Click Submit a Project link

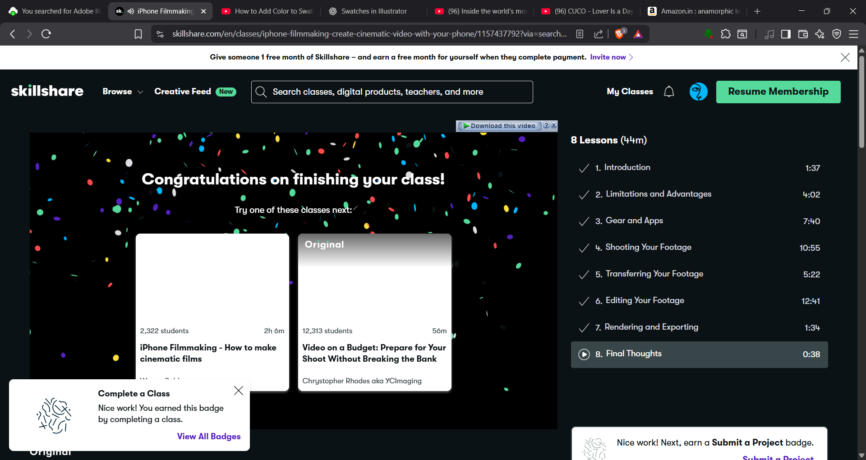pyautogui.click(x=778, y=457)
